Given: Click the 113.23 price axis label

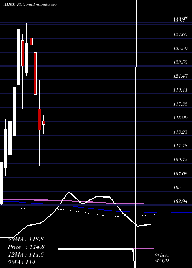Looking at the screenshot, I should [x=180, y=132].
